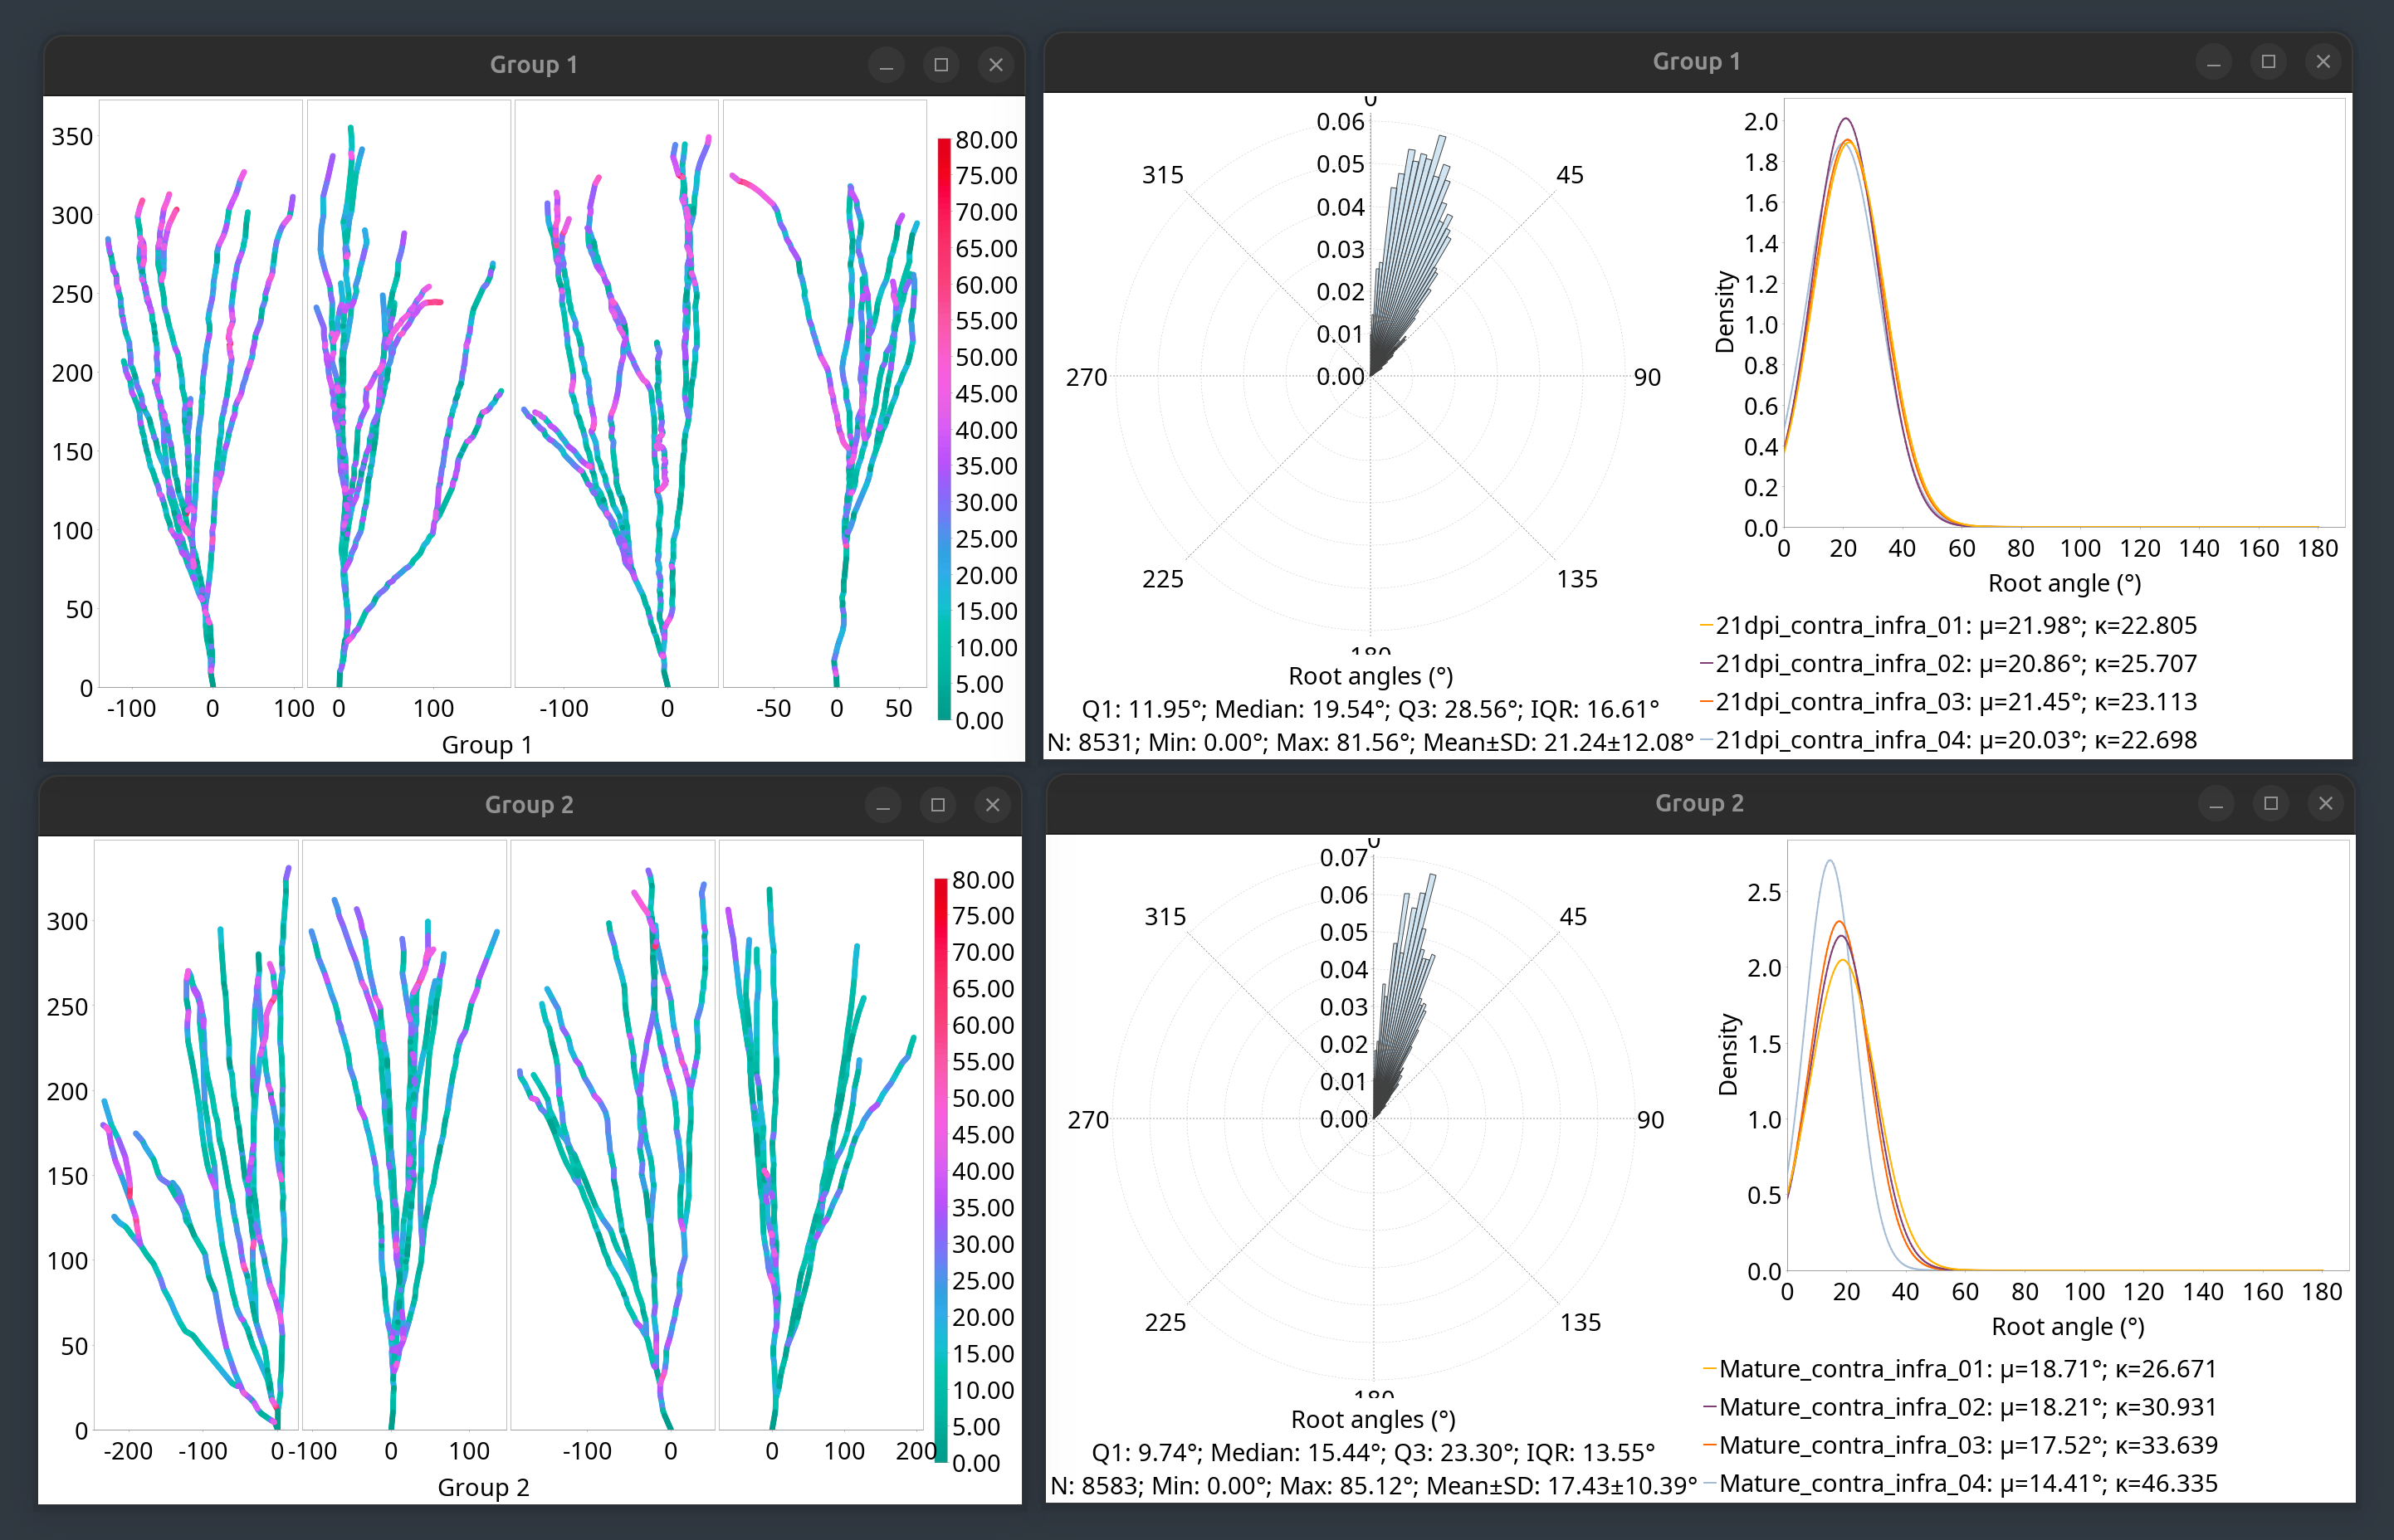Screen dimensions: 2394x1540
Task: Select legend entry 21dpi_contra_infra_03
Action: [1947, 702]
